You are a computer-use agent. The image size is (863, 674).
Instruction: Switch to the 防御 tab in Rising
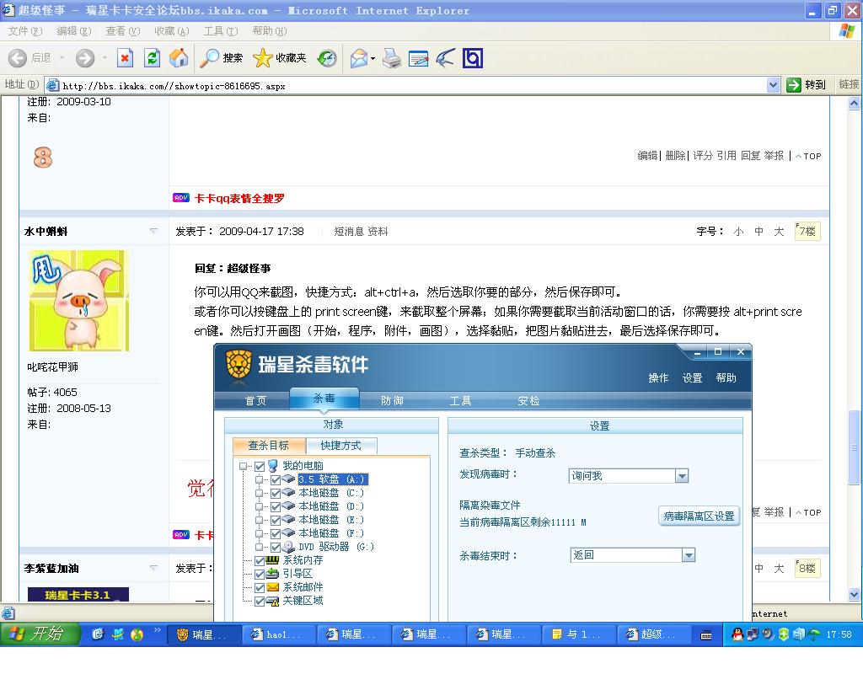tap(393, 400)
